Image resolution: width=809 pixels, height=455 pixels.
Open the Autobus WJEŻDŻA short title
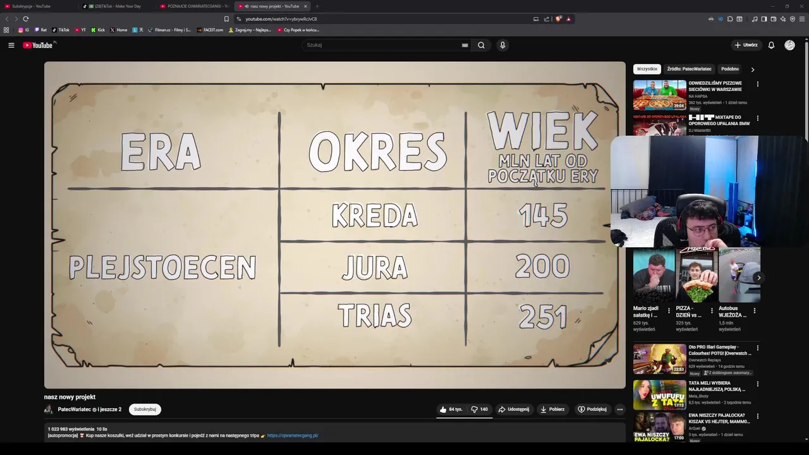(733, 312)
